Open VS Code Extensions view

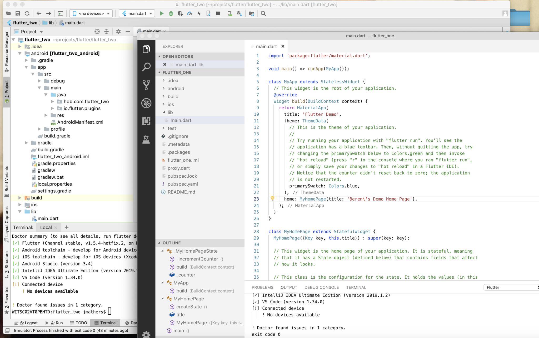point(146,121)
